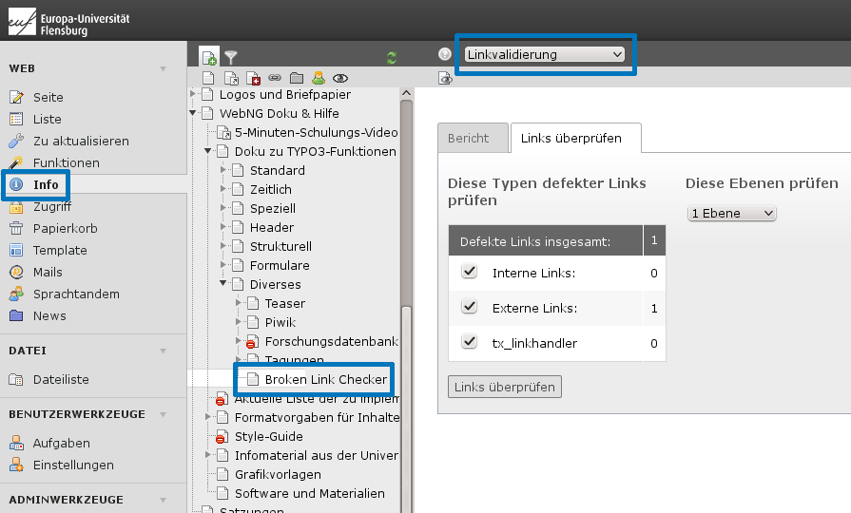Open the 1 Ebene depth dropdown
The image size is (851, 513).
pyautogui.click(x=731, y=214)
